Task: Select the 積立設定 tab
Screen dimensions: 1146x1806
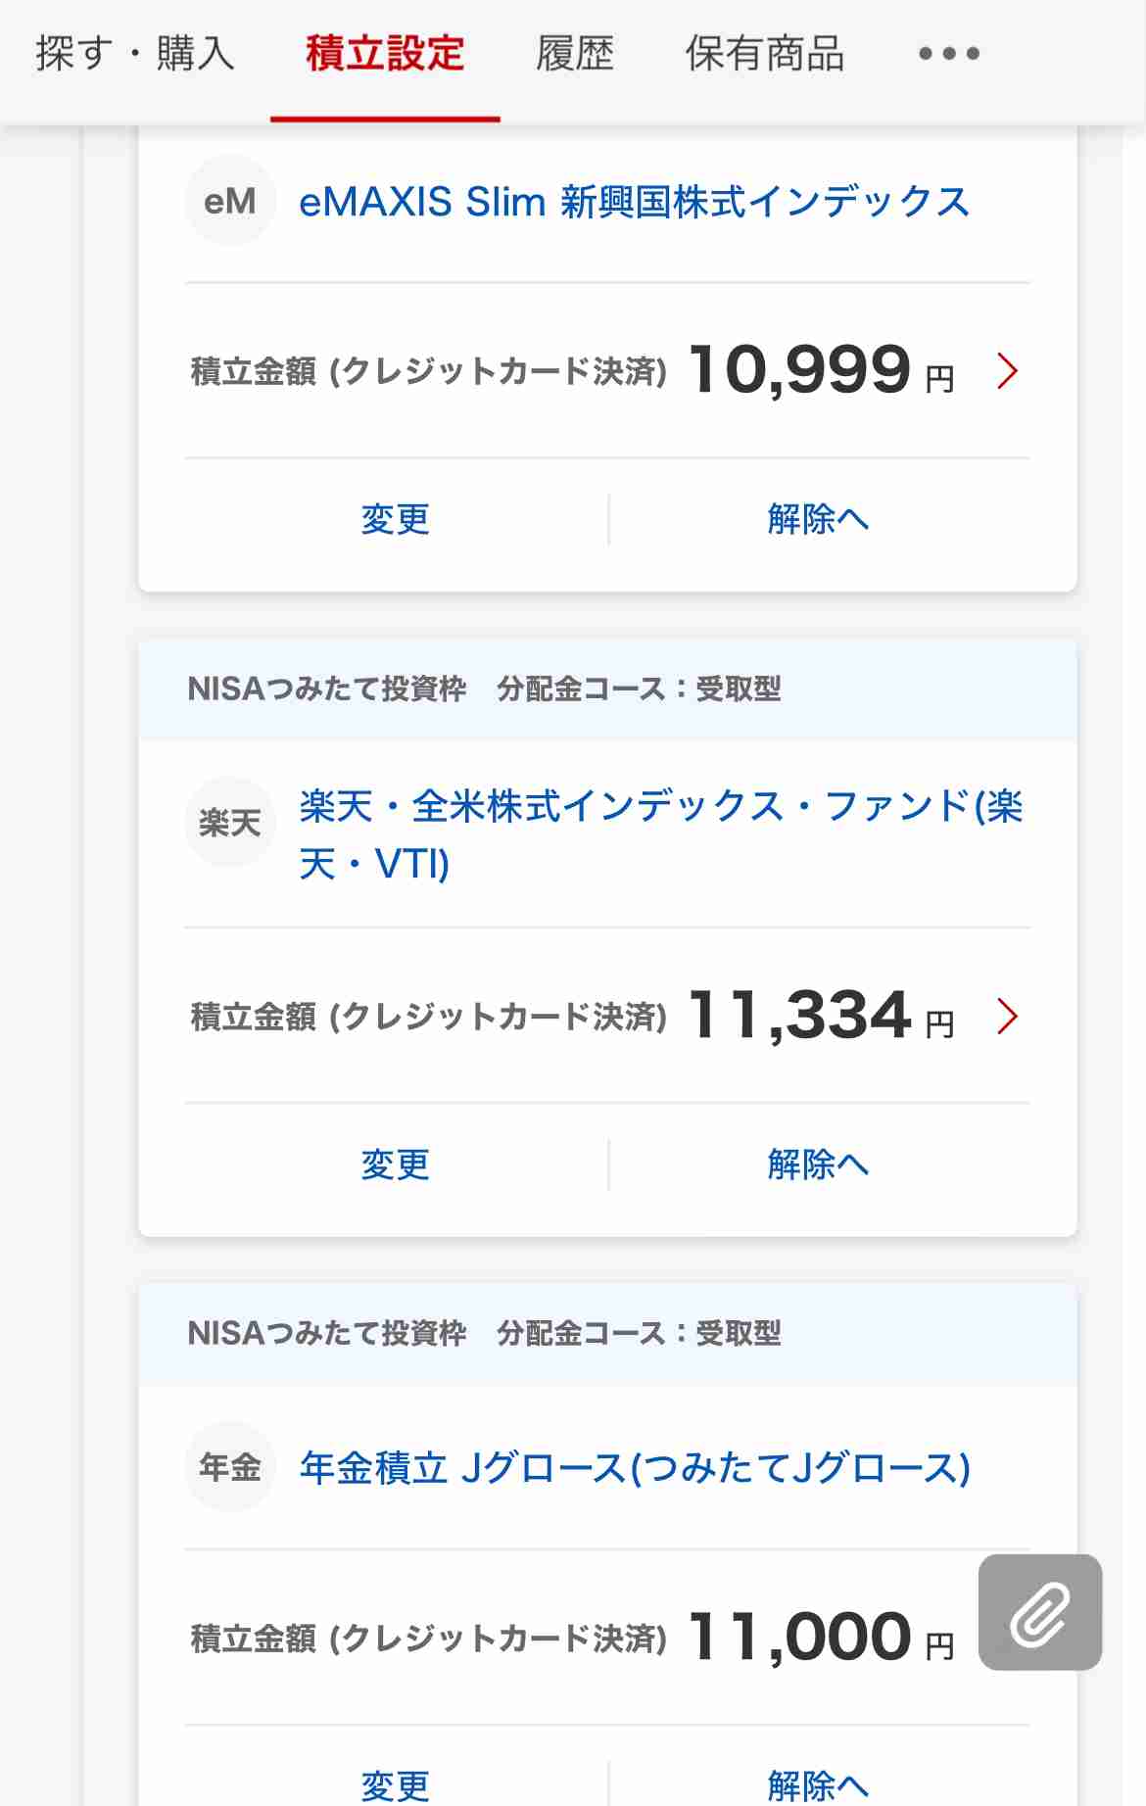Action: pos(385,54)
